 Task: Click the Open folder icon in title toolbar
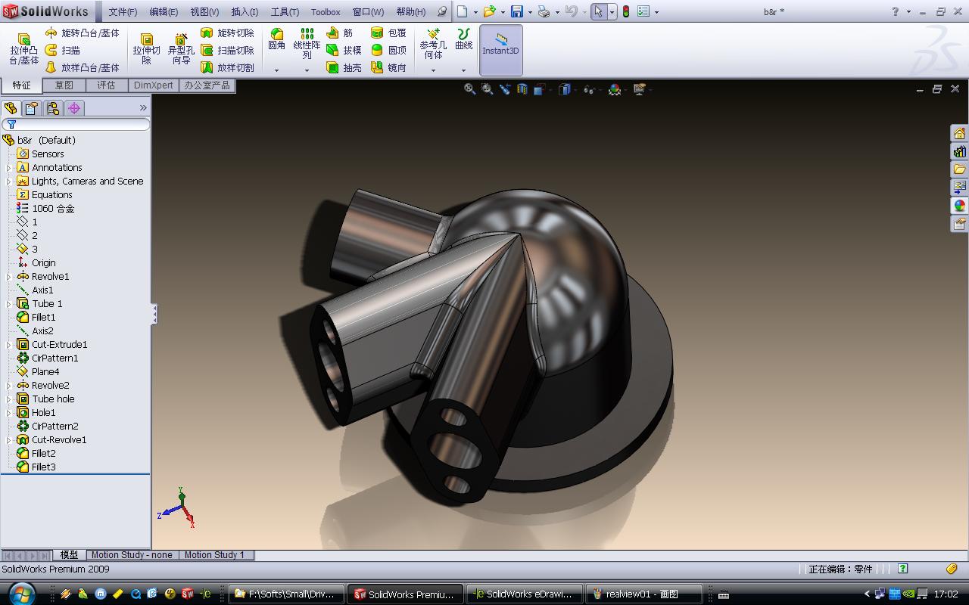click(x=489, y=11)
